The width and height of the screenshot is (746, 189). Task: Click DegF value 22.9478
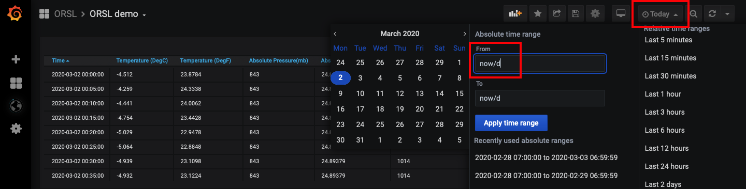point(191,132)
